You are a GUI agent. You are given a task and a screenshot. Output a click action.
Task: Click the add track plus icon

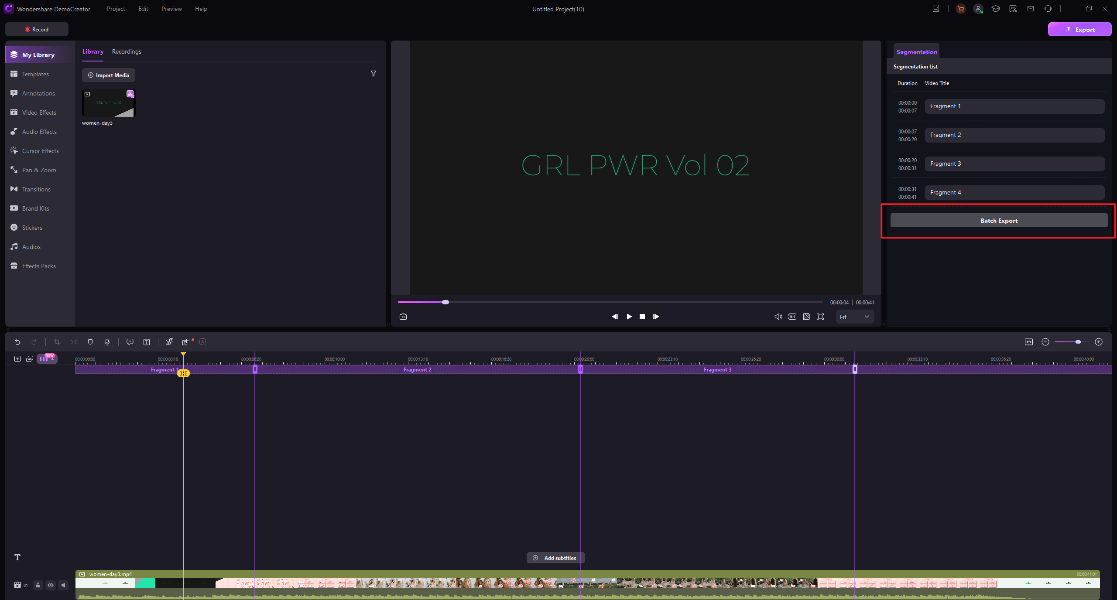17,359
